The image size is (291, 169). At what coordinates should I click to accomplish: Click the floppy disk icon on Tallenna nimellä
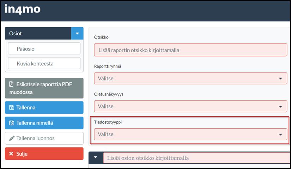pyautogui.click(x=11, y=123)
